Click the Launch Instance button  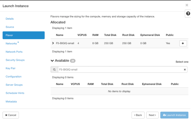(x=174, y=115)
